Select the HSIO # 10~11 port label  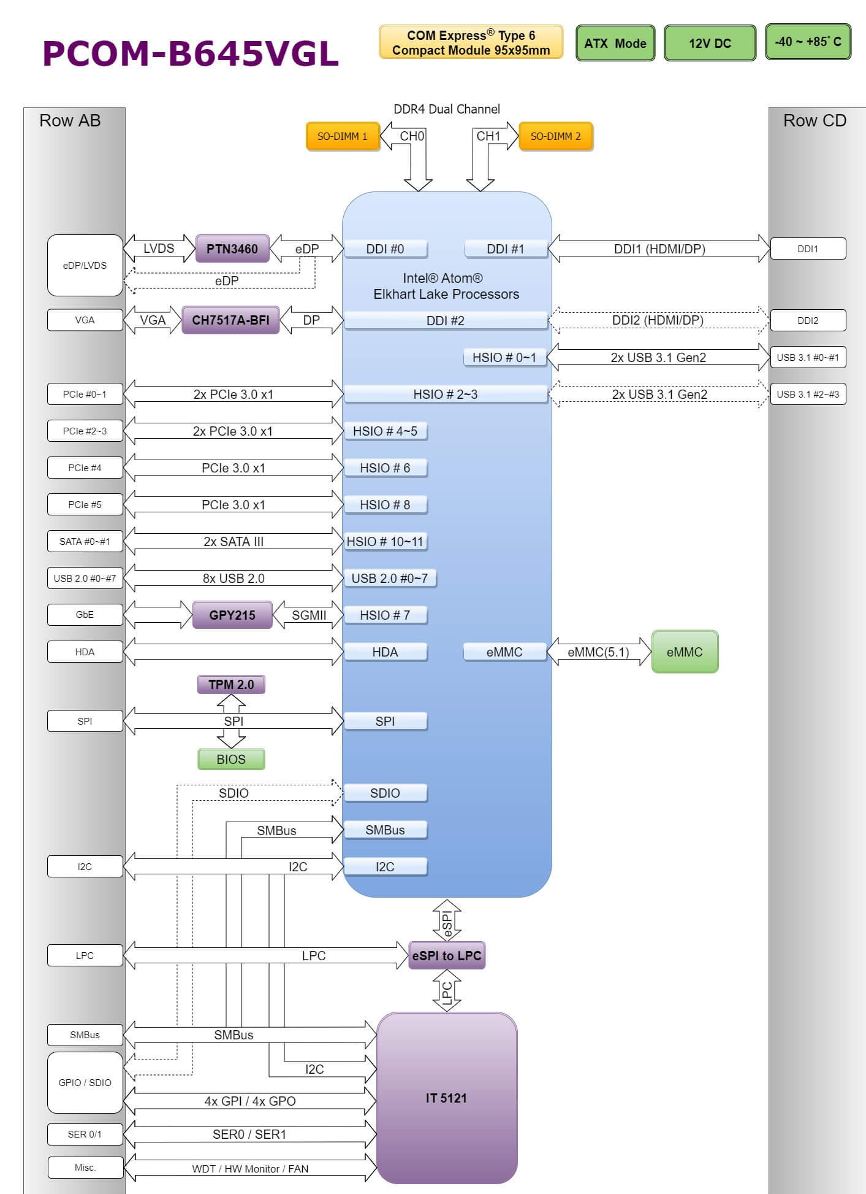[x=385, y=541]
